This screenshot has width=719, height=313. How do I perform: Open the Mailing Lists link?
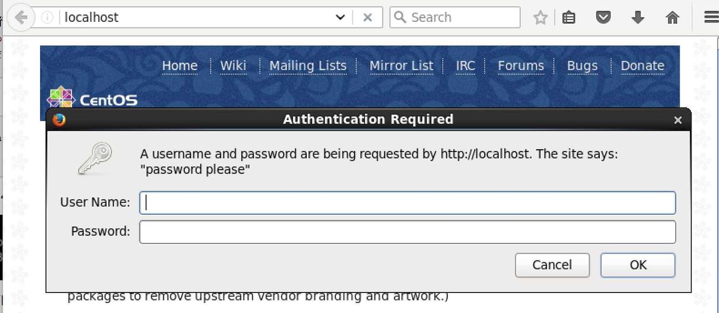pyautogui.click(x=308, y=66)
